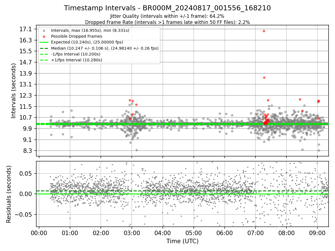Screen dimensions: 335x251
Task: Click the 'Jitter Quality' subtitle line
Action: (x=167, y=16)
